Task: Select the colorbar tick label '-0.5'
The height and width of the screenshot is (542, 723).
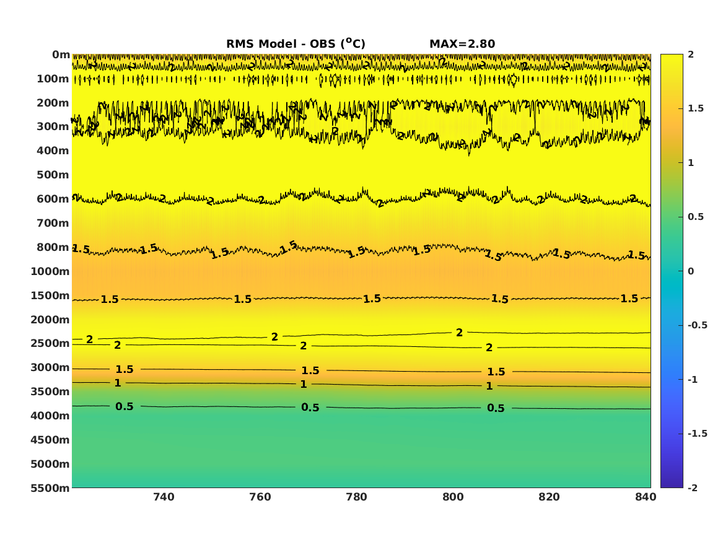Action: [697, 325]
